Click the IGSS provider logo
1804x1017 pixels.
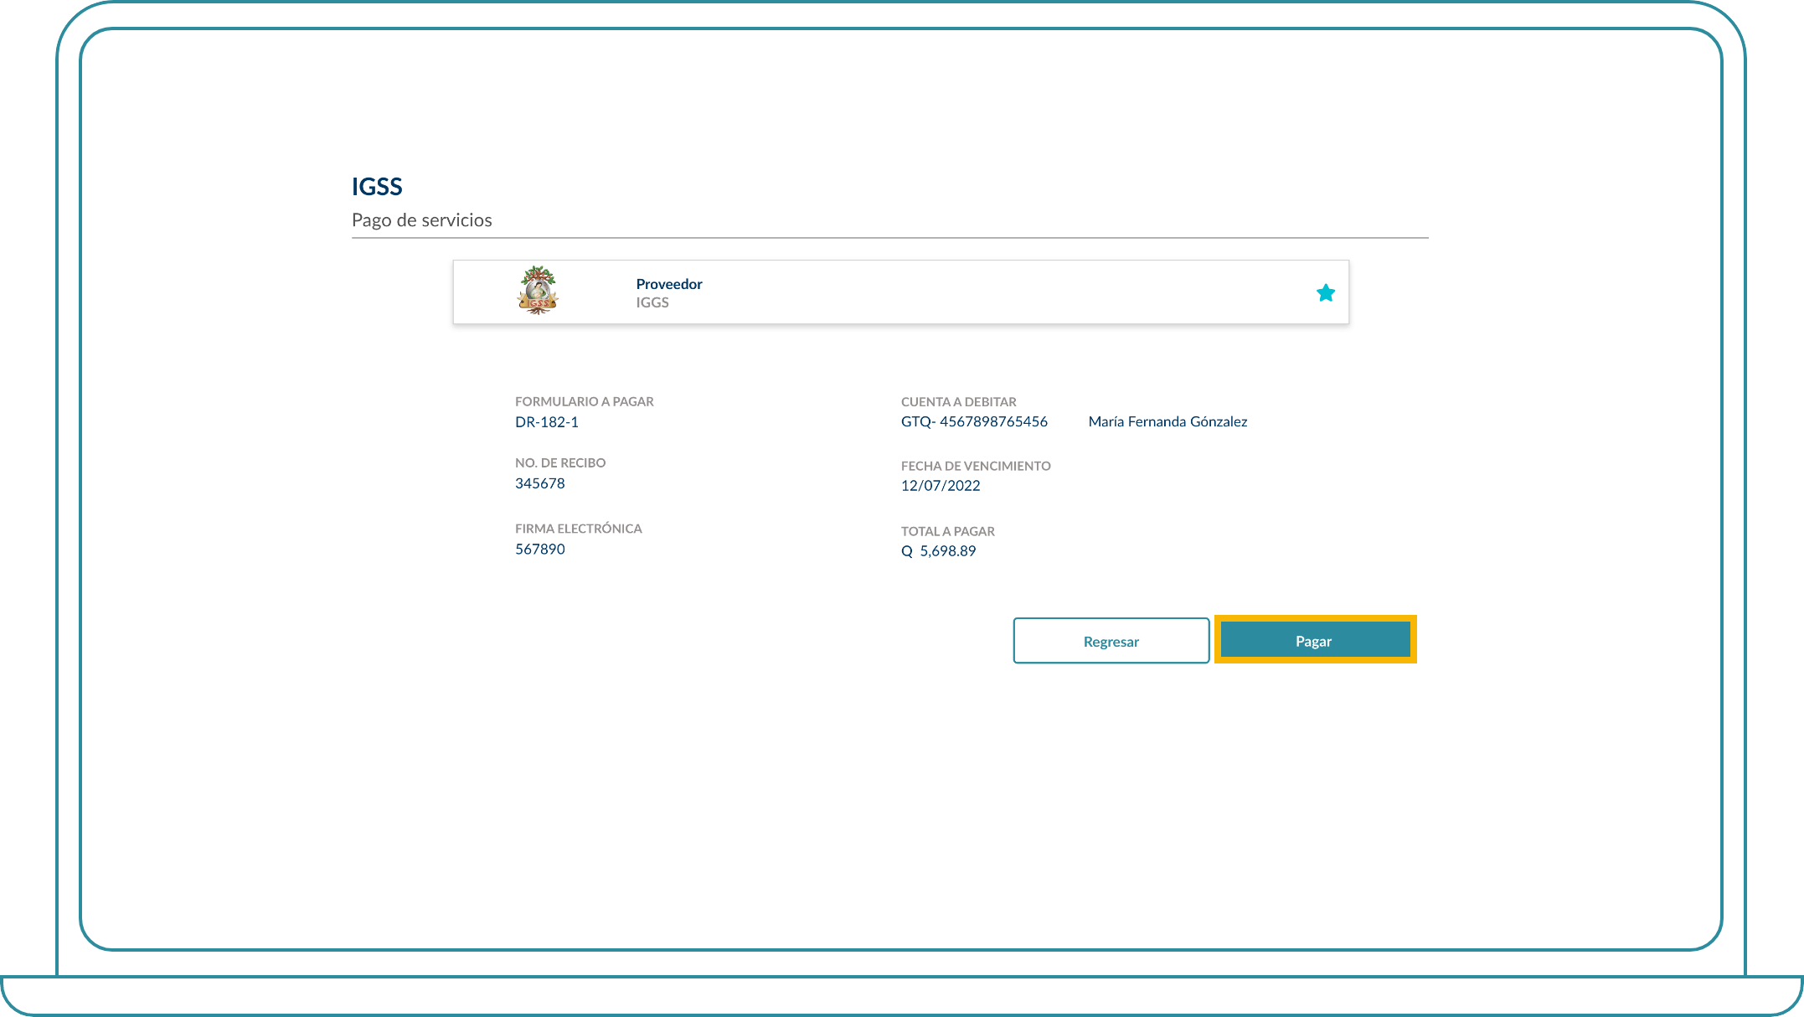click(x=538, y=291)
